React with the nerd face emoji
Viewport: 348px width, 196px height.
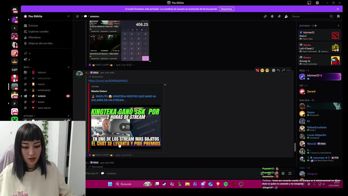pyautogui.click(x=267, y=70)
